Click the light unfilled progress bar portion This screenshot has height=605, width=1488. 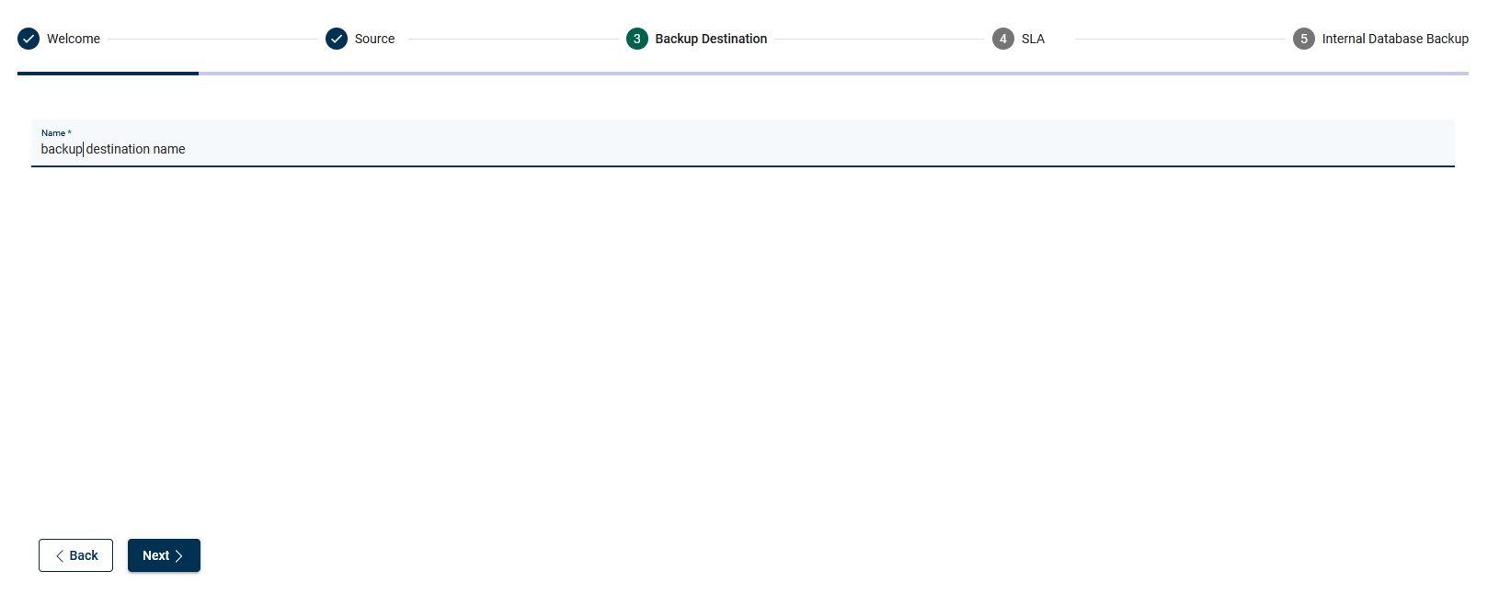click(828, 74)
